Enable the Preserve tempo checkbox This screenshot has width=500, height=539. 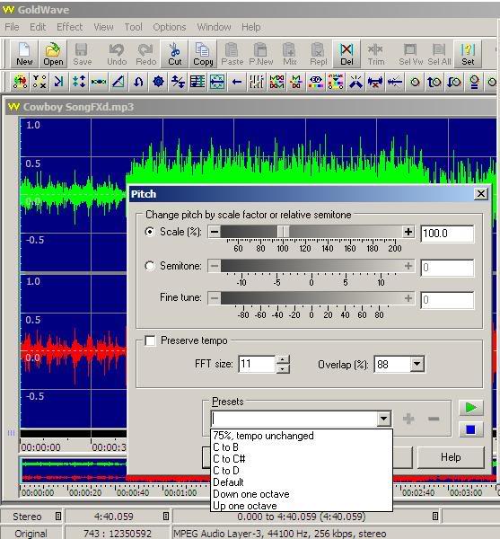point(150,340)
